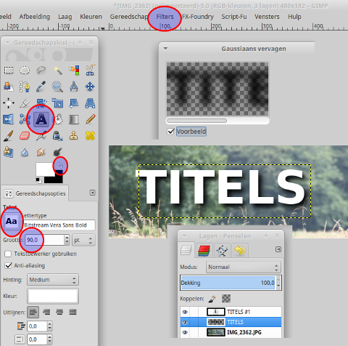Select the Perspective tool
This screenshot has width=348, height=346.
point(90,103)
